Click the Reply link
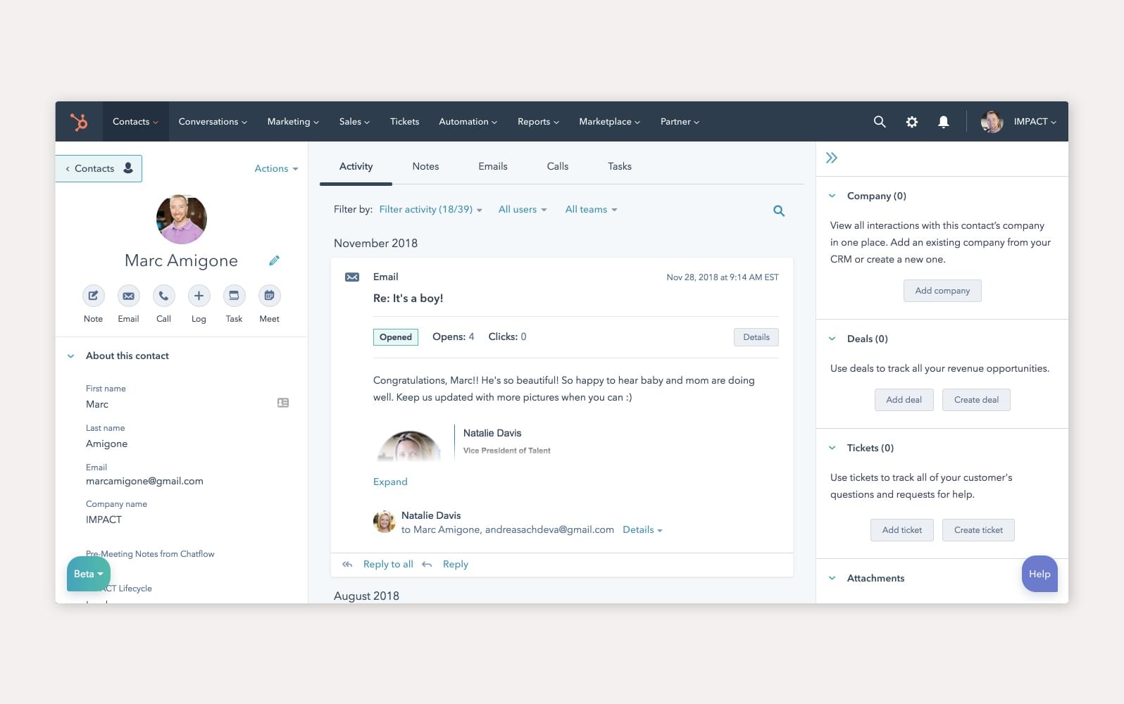 click(x=456, y=564)
